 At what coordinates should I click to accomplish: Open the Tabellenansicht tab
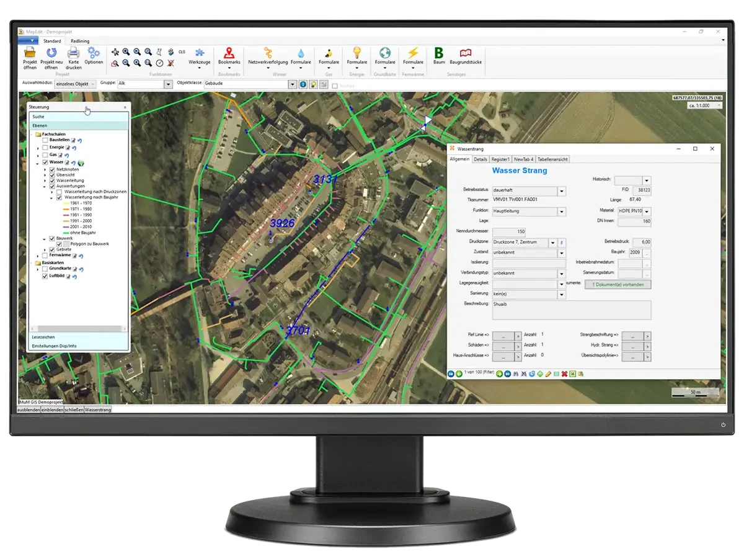(552, 159)
